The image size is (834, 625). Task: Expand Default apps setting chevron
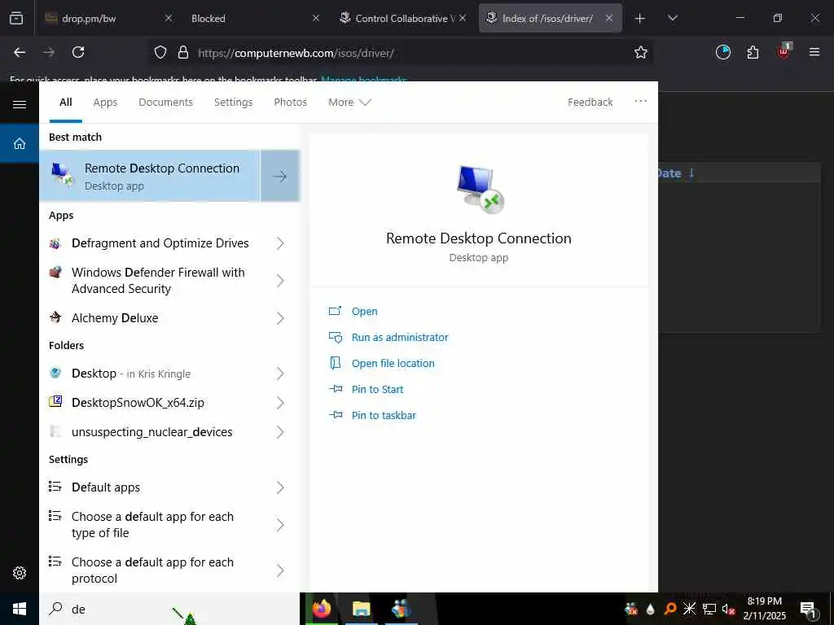click(x=280, y=487)
